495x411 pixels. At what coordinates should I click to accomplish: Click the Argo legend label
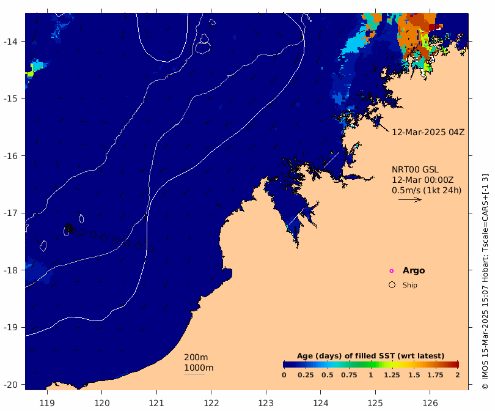click(414, 271)
